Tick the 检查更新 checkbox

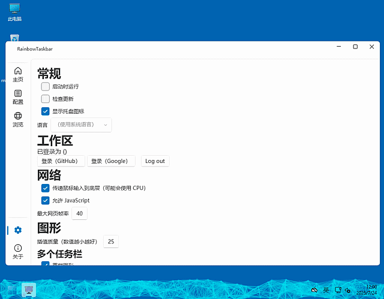[46, 99]
